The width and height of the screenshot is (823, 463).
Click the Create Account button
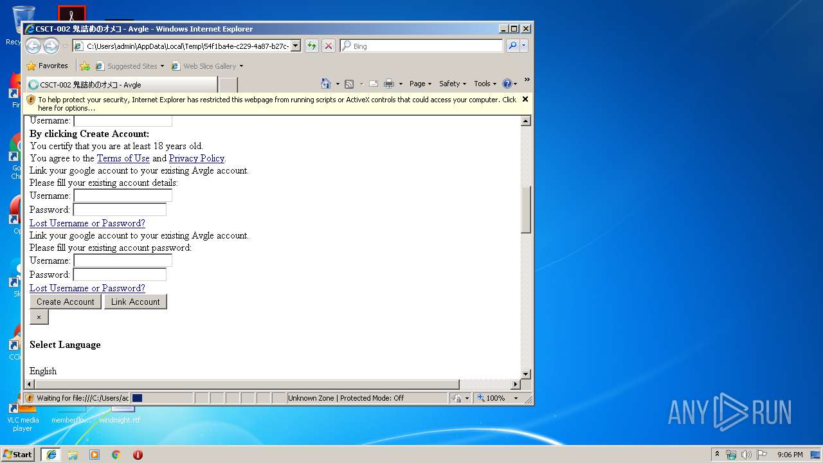(66, 302)
